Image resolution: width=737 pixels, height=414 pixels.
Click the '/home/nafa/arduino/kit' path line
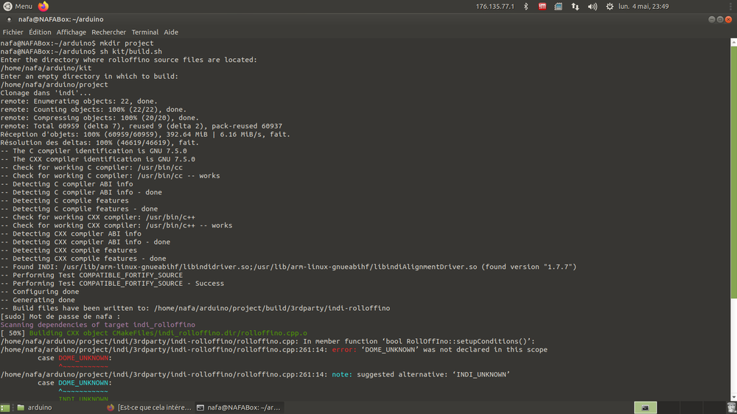(x=46, y=68)
